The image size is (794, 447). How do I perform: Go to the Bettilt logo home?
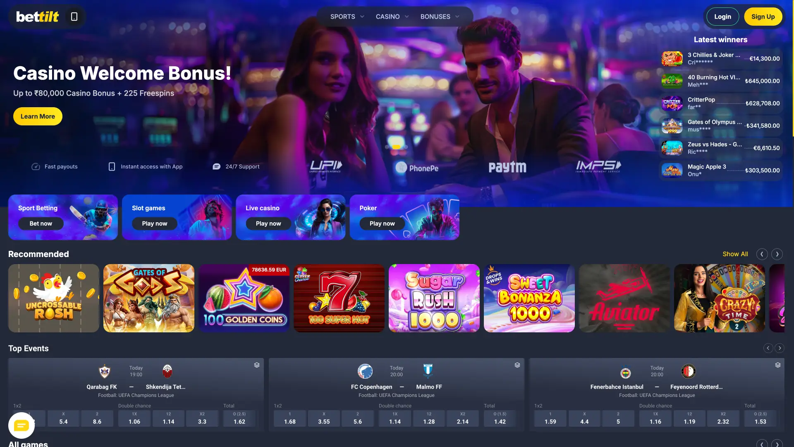point(38,17)
